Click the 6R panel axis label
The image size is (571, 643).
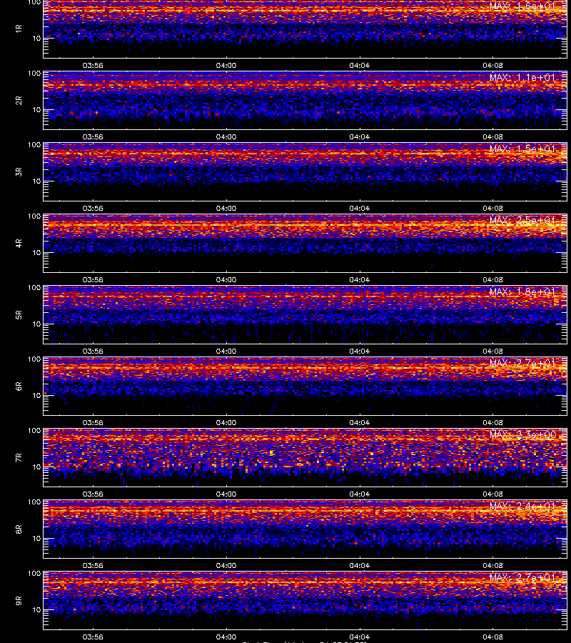pos(19,386)
